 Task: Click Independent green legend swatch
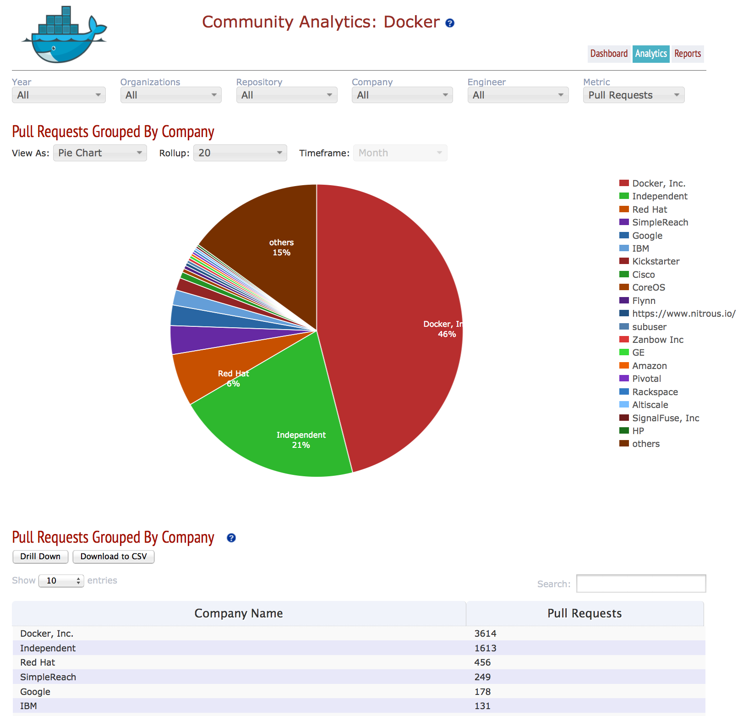tap(624, 196)
